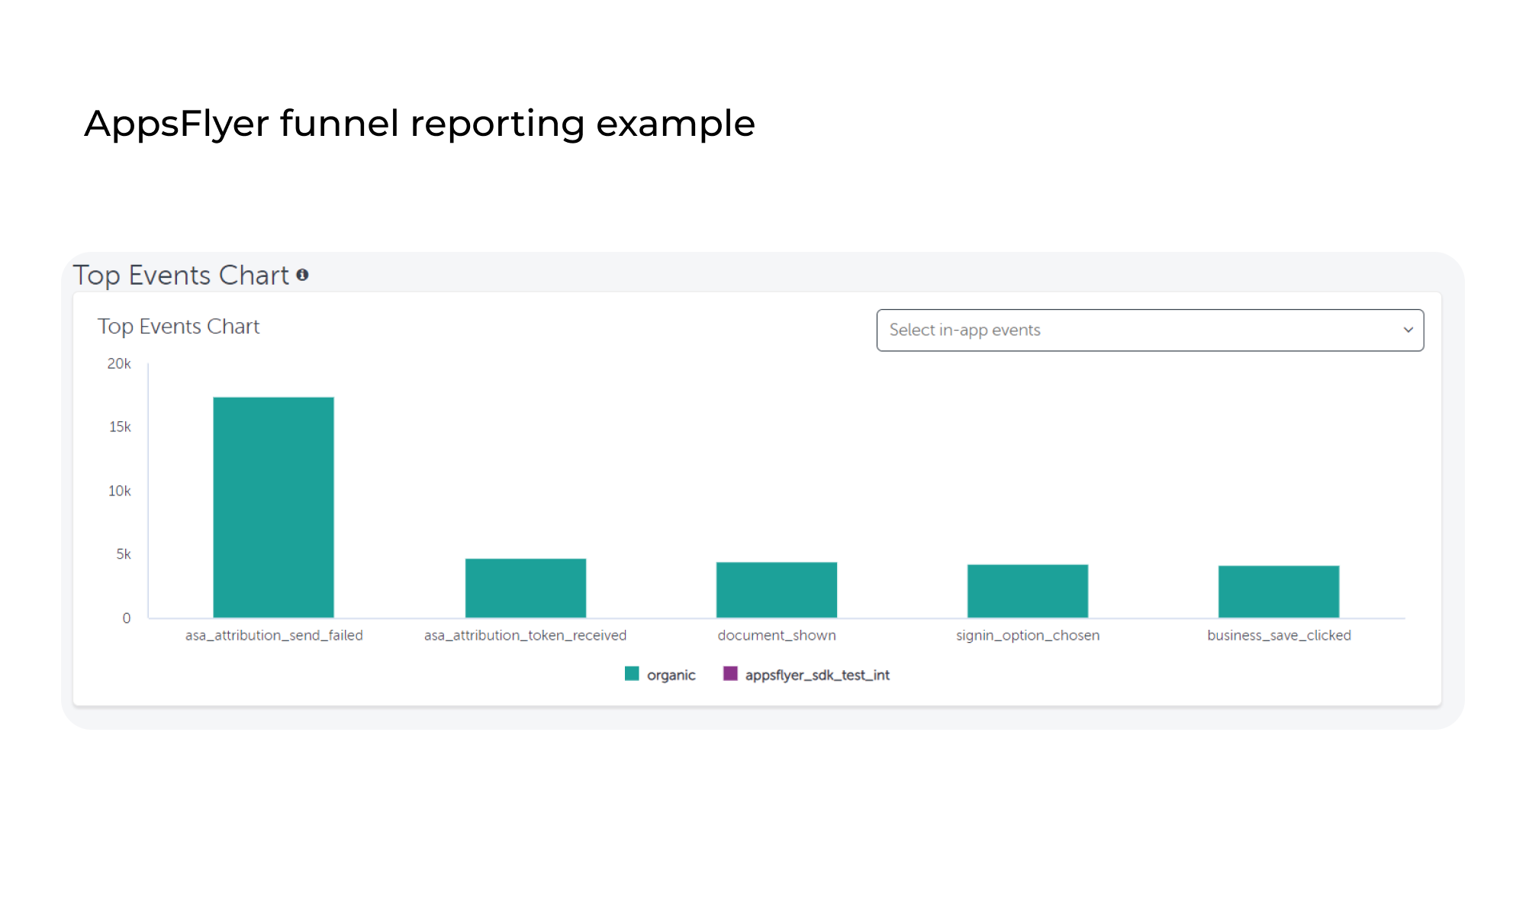Click the business_save_clicked axis label
1526x916 pixels.
coord(1279,635)
